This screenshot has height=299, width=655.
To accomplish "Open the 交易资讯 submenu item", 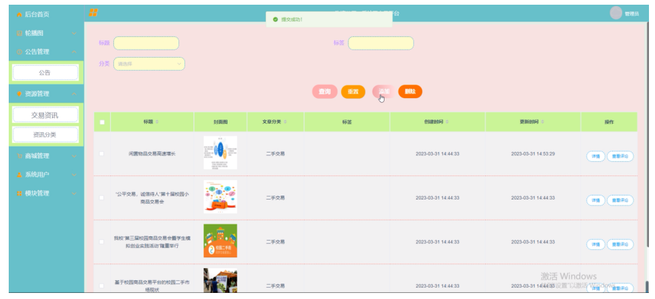I will (45, 116).
